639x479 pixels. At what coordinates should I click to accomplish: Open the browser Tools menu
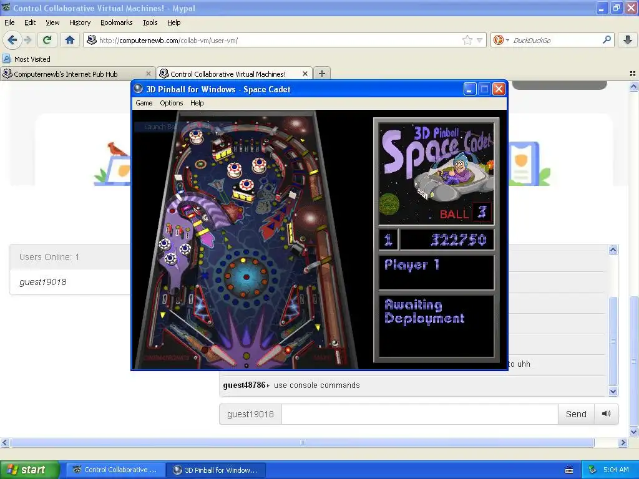click(150, 22)
